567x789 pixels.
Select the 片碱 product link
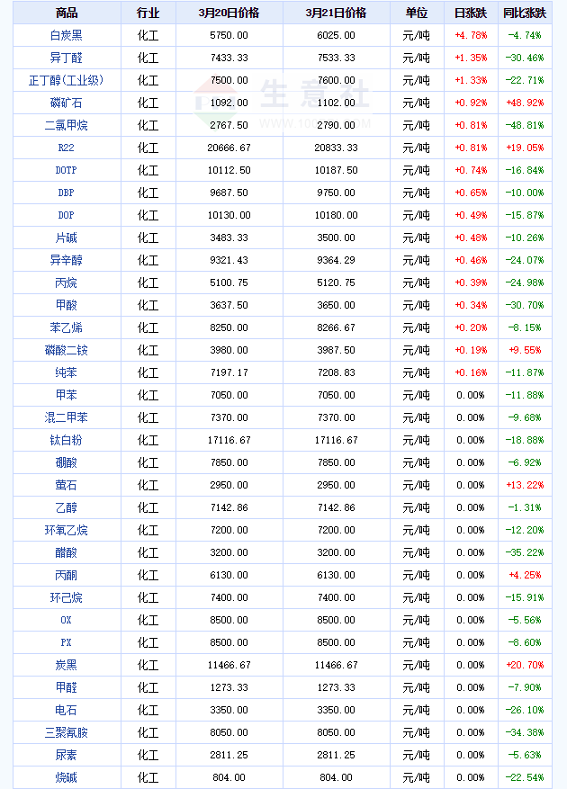pyautogui.click(x=66, y=238)
